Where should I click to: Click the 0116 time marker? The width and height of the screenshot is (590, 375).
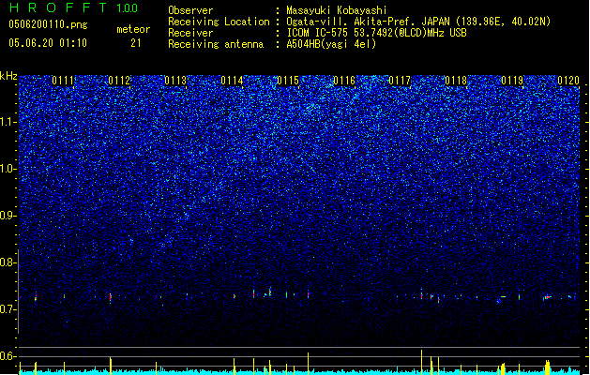pos(344,81)
